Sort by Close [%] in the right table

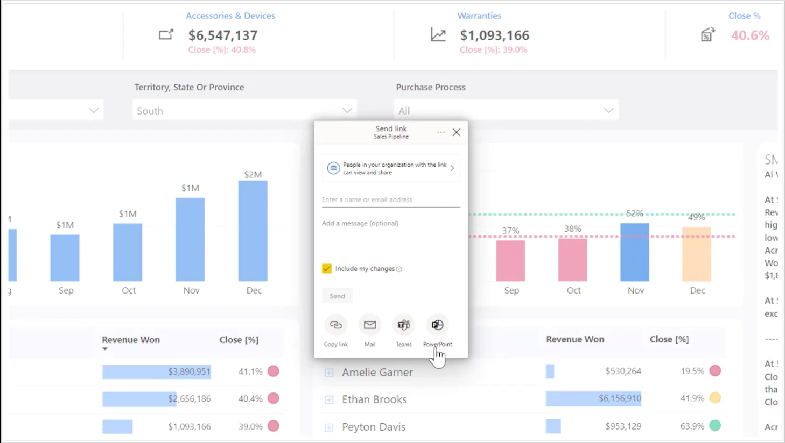click(x=669, y=339)
